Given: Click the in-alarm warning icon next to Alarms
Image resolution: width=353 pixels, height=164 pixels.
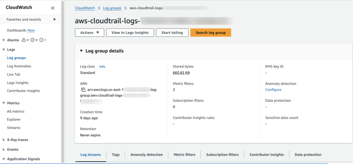Looking at the screenshot, I should [x=24, y=40].
